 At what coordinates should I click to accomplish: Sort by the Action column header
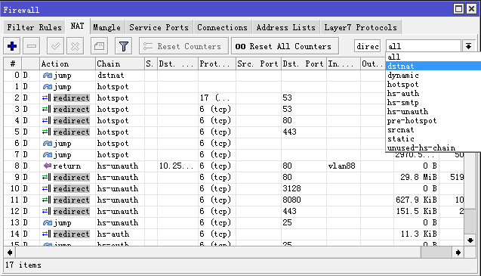(x=67, y=64)
